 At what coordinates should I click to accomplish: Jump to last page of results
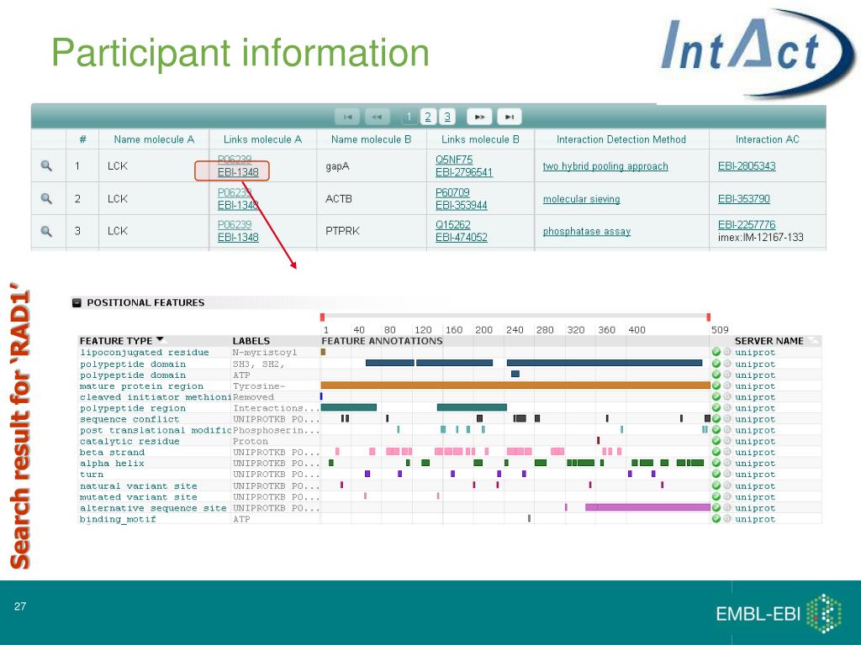click(x=509, y=117)
